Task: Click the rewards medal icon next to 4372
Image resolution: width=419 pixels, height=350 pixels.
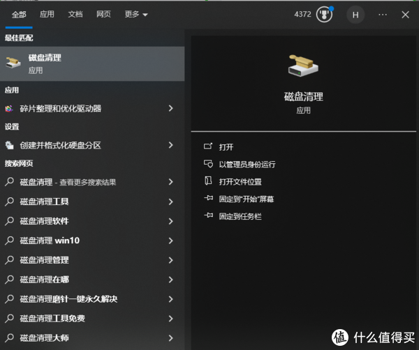Action: click(324, 14)
